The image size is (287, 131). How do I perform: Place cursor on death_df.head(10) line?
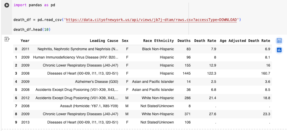[x=32, y=29]
